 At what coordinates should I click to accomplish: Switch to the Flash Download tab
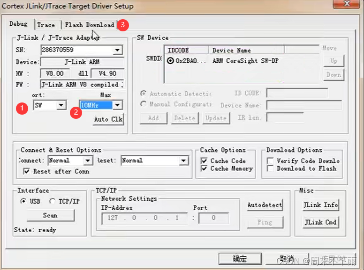90,25
